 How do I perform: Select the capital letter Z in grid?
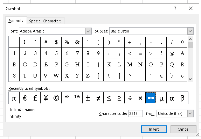[x=88, y=76]
